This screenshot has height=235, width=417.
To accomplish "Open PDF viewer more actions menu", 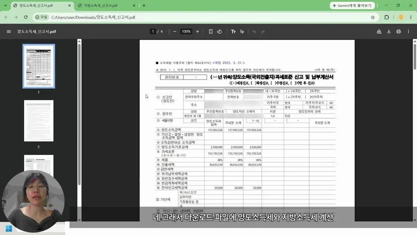I will (408, 31).
